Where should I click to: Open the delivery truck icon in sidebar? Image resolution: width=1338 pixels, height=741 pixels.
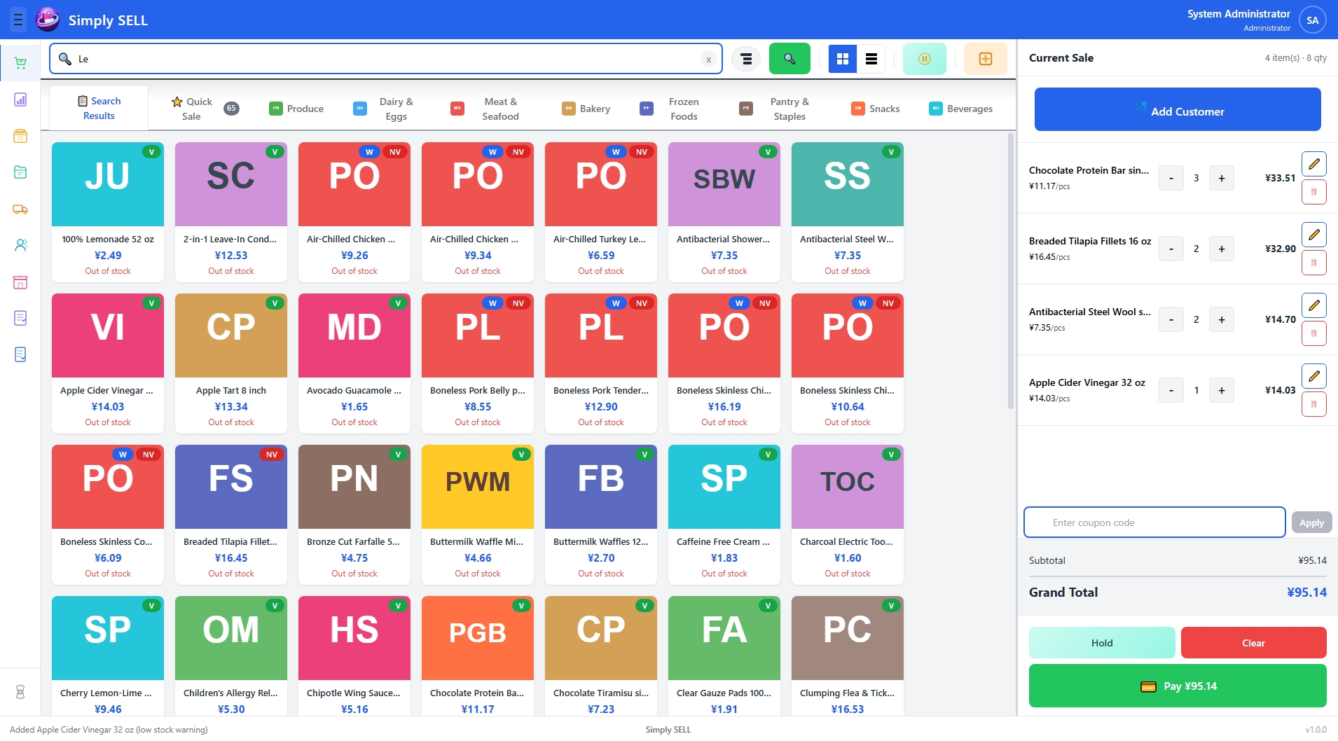tap(20, 209)
